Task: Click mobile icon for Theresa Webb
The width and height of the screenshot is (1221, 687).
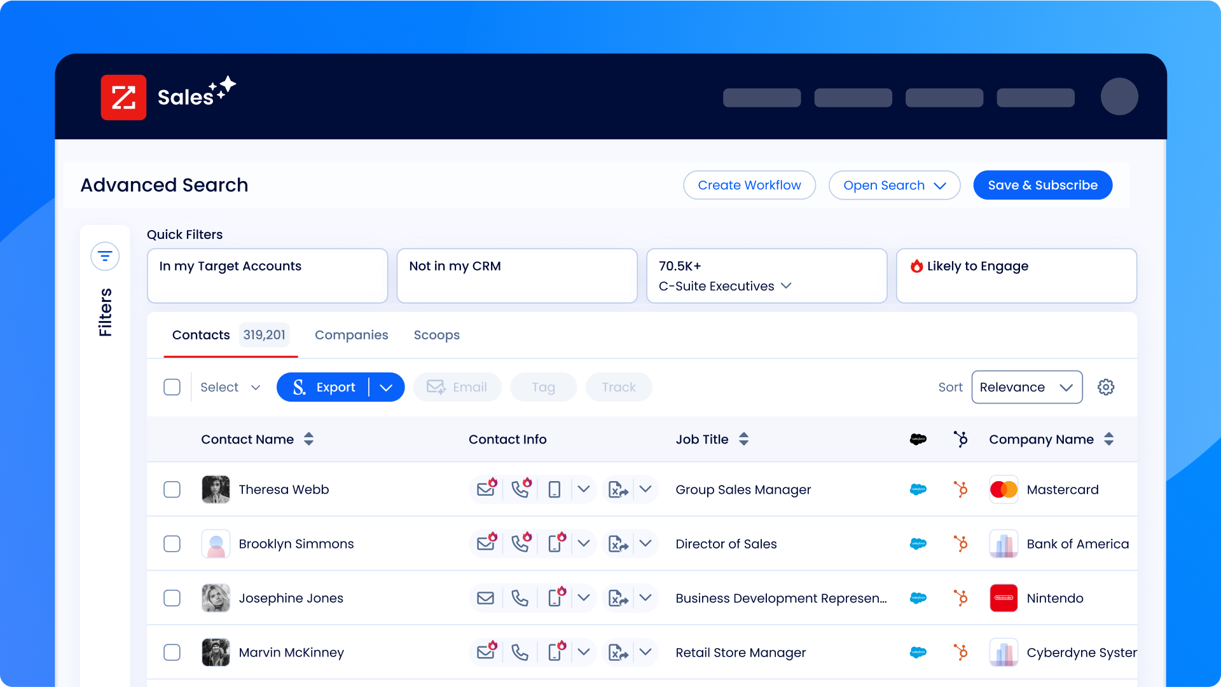Action: 555,489
